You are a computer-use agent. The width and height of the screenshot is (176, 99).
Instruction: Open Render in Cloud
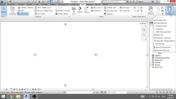pos(62,11)
